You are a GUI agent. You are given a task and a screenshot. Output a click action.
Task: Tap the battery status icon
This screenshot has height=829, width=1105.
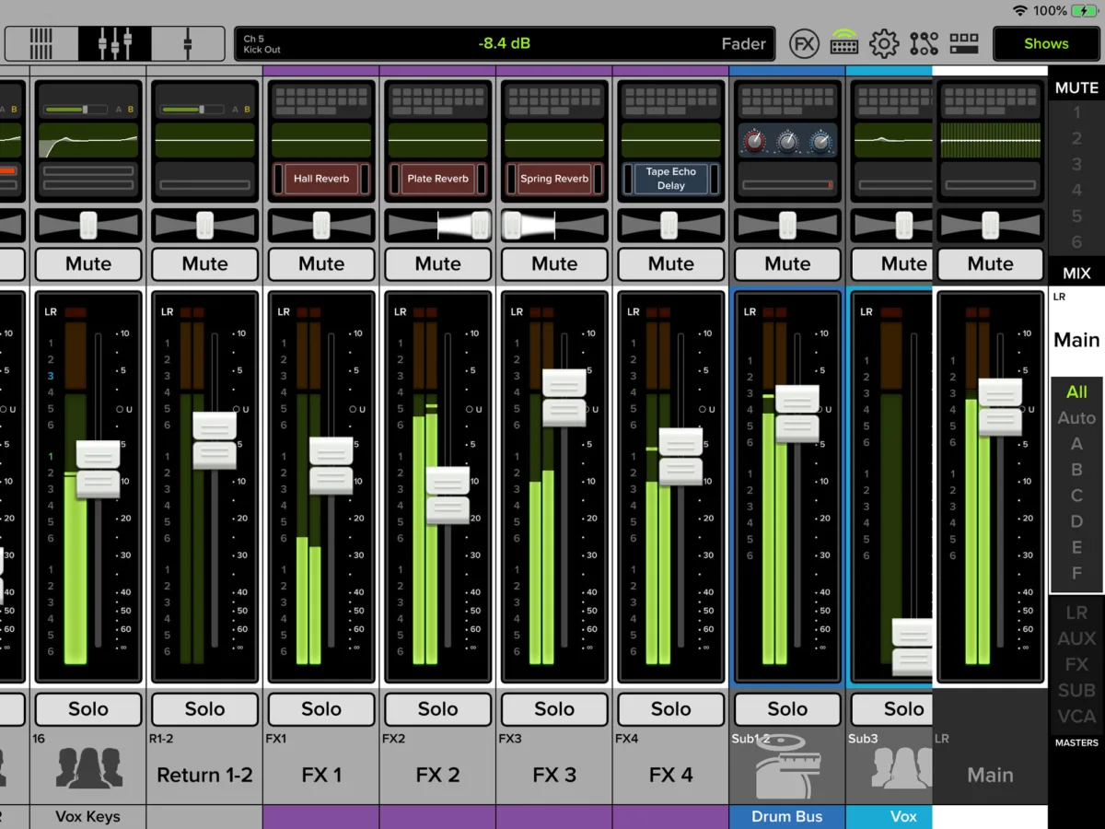tap(1085, 11)
